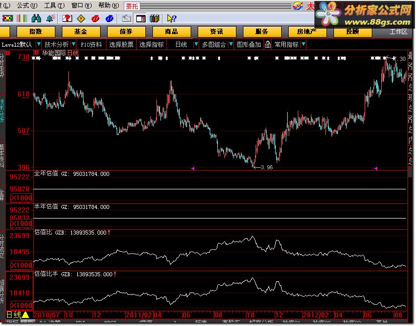Click the 730 price axis label
The height and width of the screenshot is (326, 416).
pos(23,57)
